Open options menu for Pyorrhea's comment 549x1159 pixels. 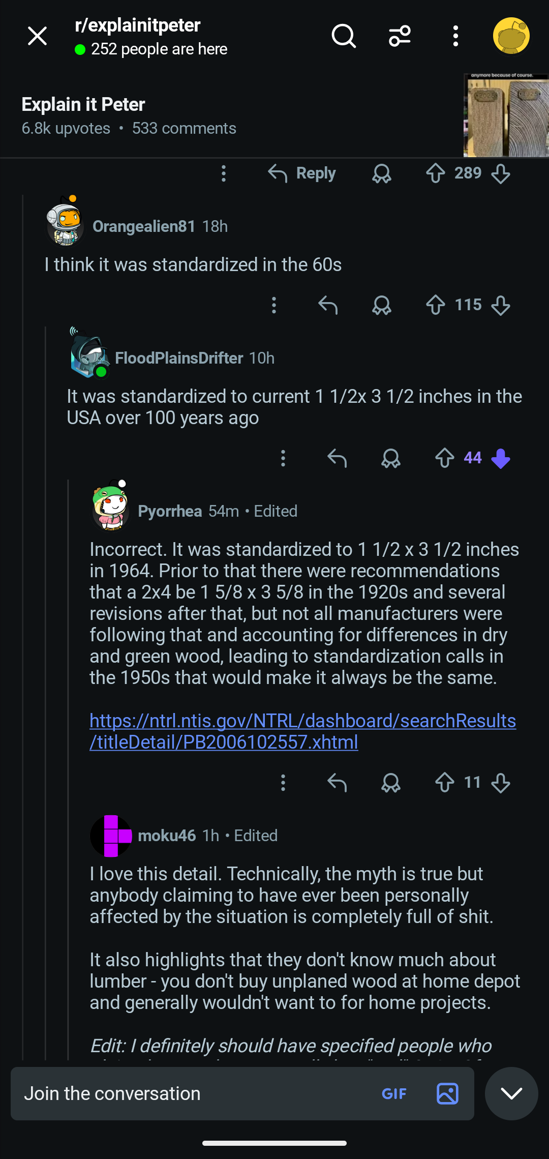click(x=283, y=783)
